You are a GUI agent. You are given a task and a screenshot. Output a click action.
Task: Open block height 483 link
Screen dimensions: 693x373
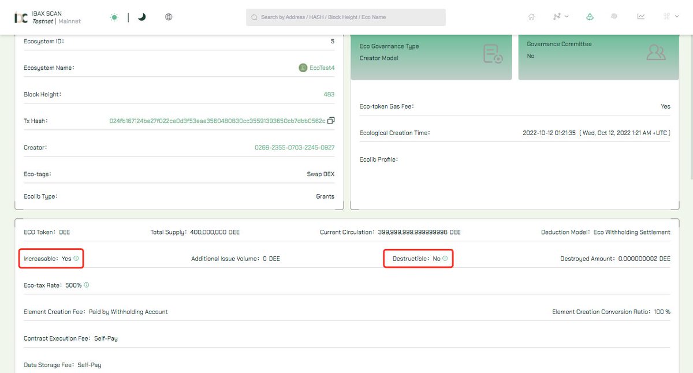(x=329, y=95)
